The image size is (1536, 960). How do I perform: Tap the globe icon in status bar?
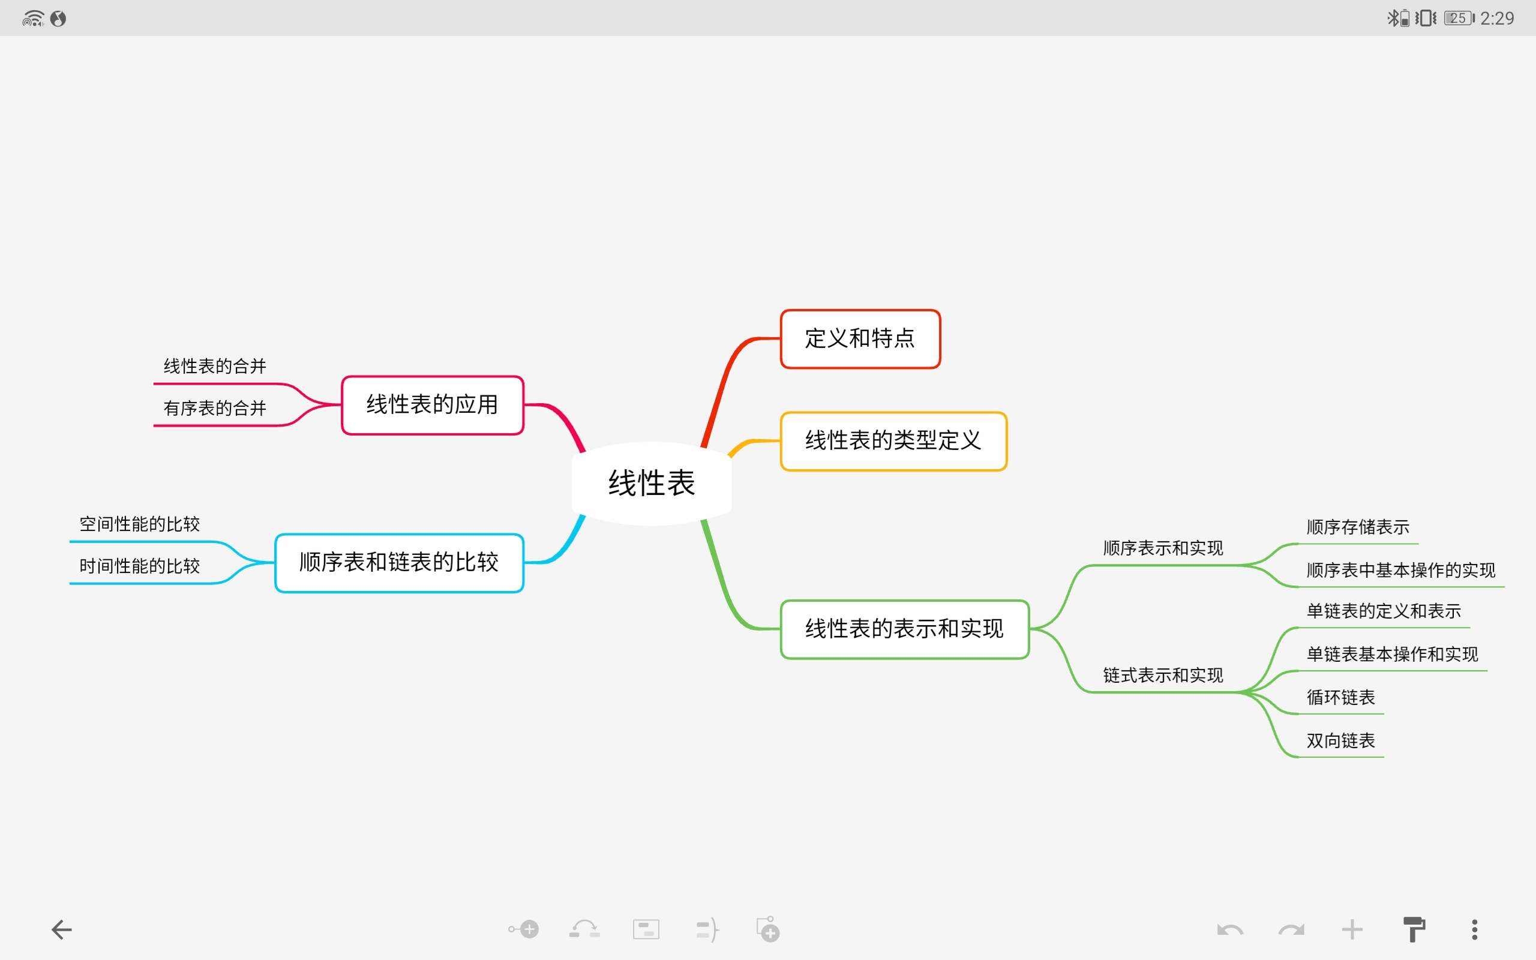58,19
